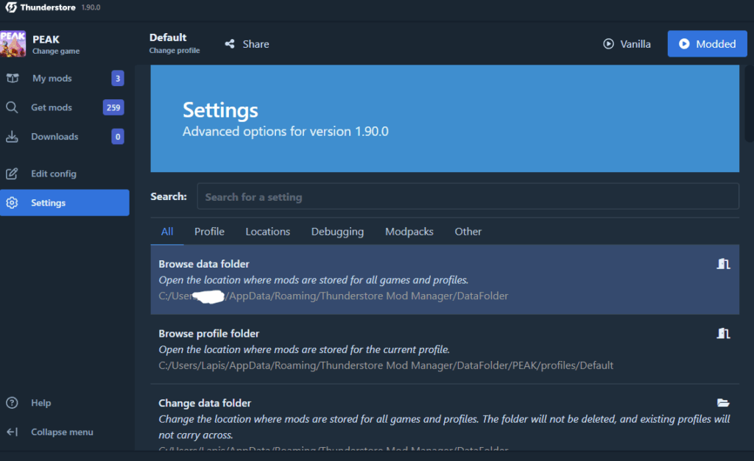Image resolution: width=754 pixels, height=461 pixels.
Task: Open the Change profile link
Action: pyautogui.click(x=174, y=51)
